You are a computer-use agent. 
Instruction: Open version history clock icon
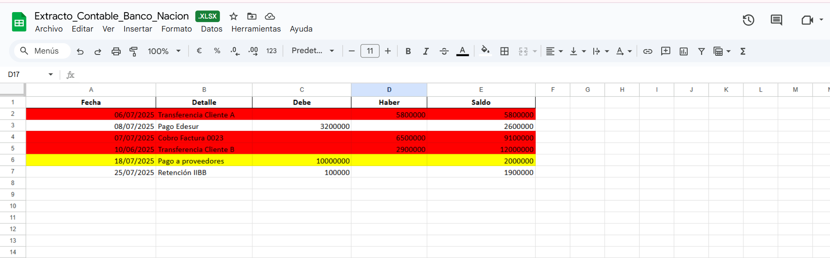pos(748,20)
